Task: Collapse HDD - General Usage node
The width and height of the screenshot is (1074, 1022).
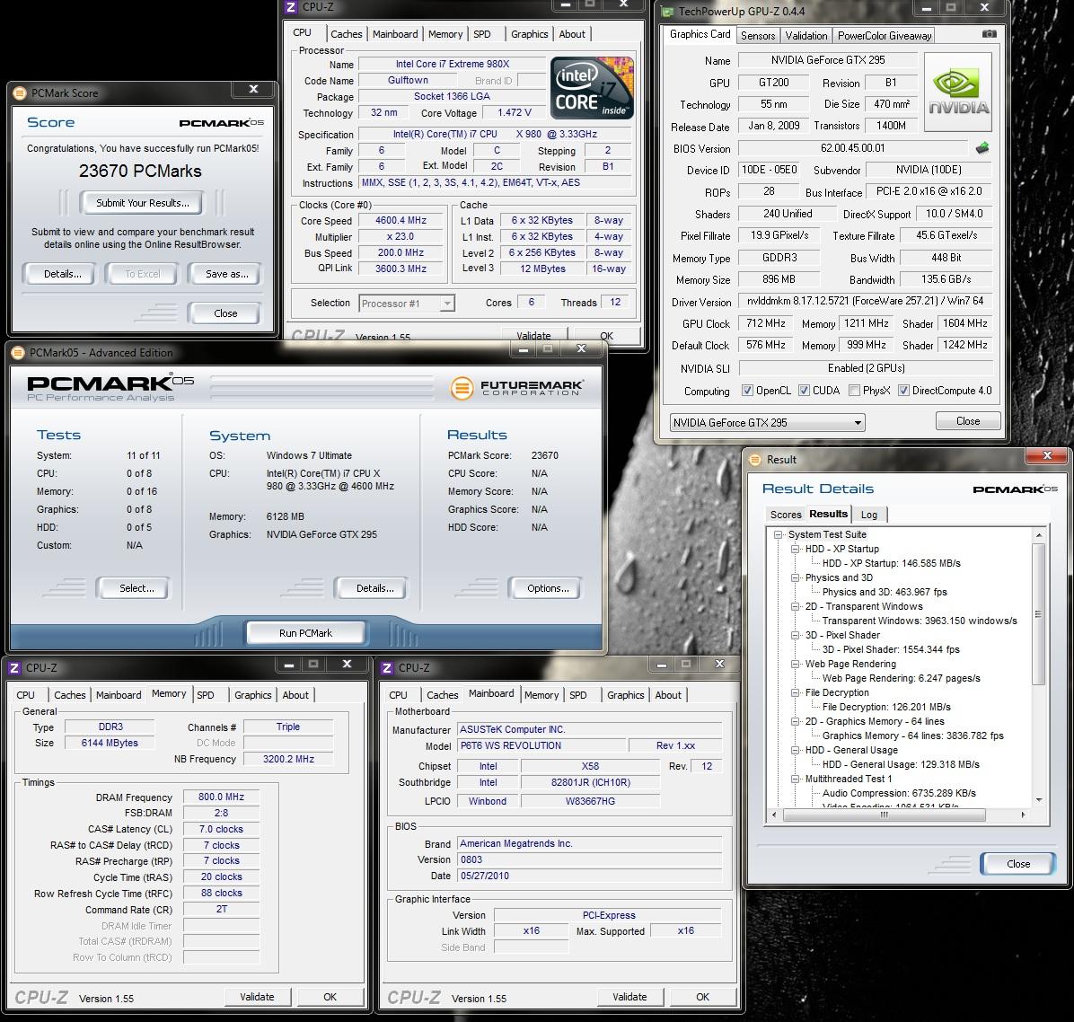Action: [796, 750]
